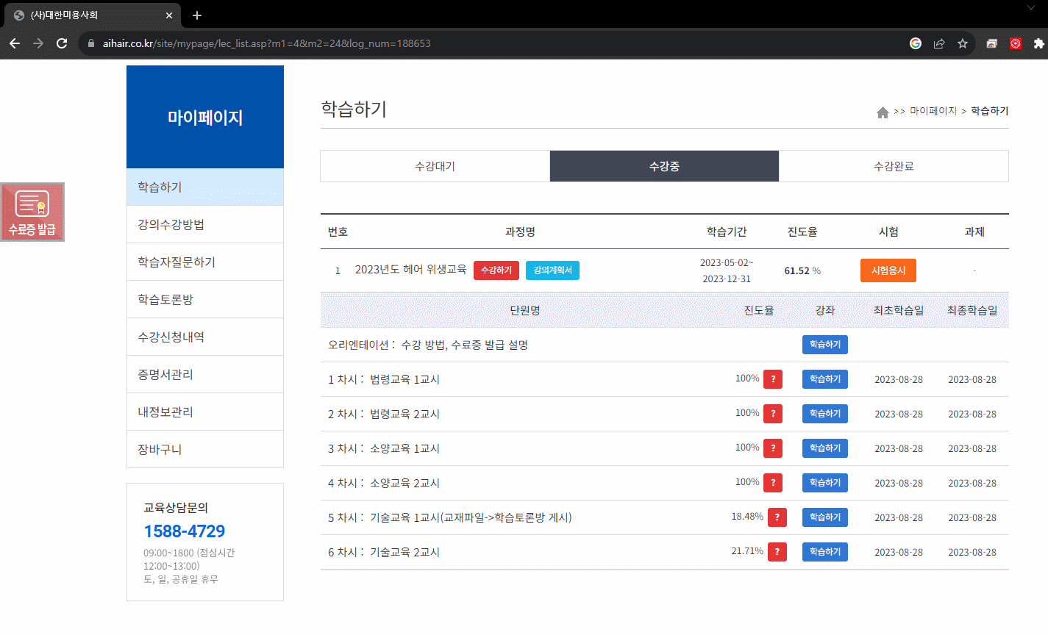Click 학습하기 for 오리엔테이션
The width and height of the screenshot is (1048, 635).
click(825, 345)
